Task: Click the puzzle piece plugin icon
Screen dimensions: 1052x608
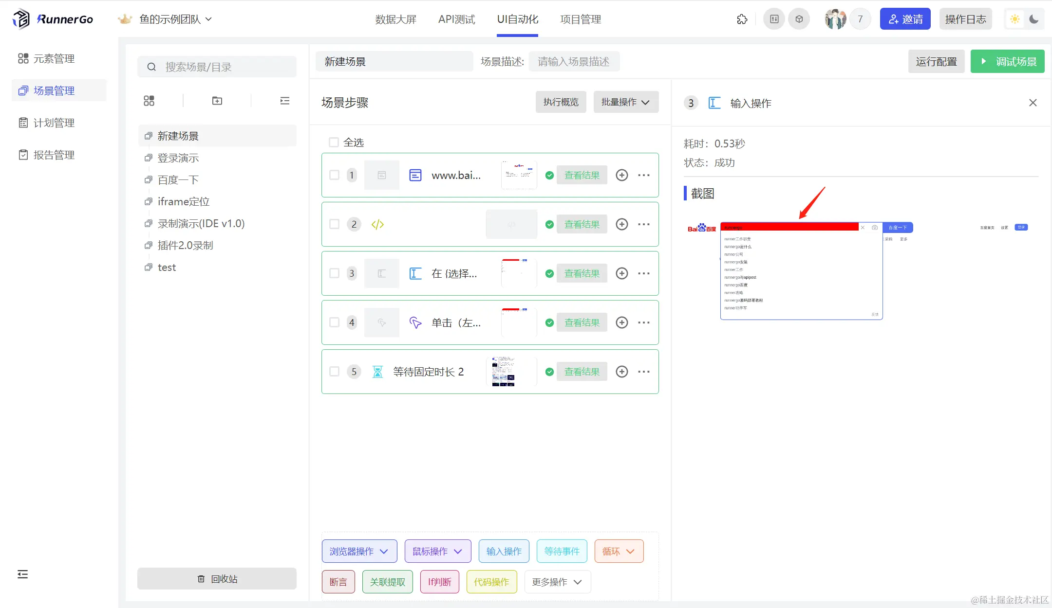Action: click(x=742, y=19)
